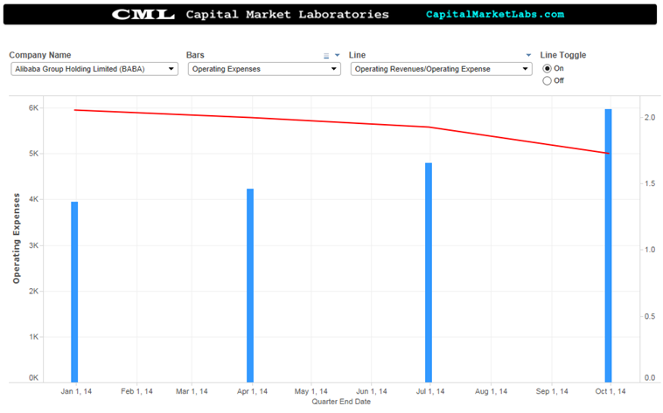This screenshot has width=663, height=413.
Task: Click the red ratio line at Jul 1
Action: [x=429, y=127]
